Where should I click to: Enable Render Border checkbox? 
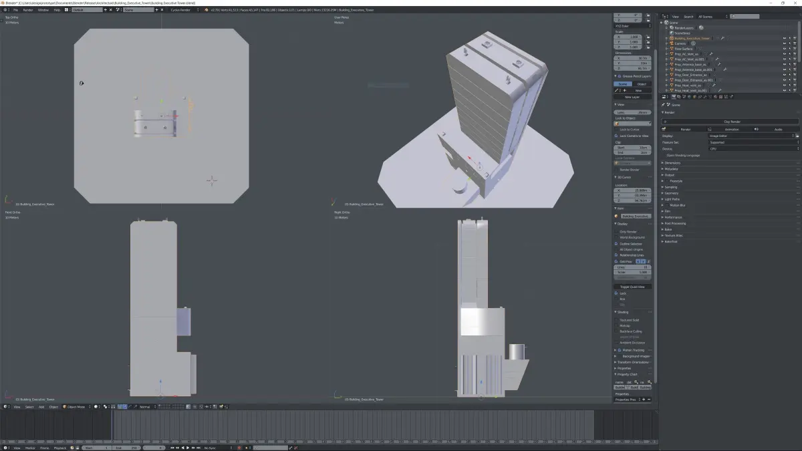coord(617,170)
